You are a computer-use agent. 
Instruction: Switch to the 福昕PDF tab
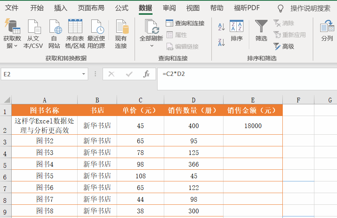coord(247,8)
